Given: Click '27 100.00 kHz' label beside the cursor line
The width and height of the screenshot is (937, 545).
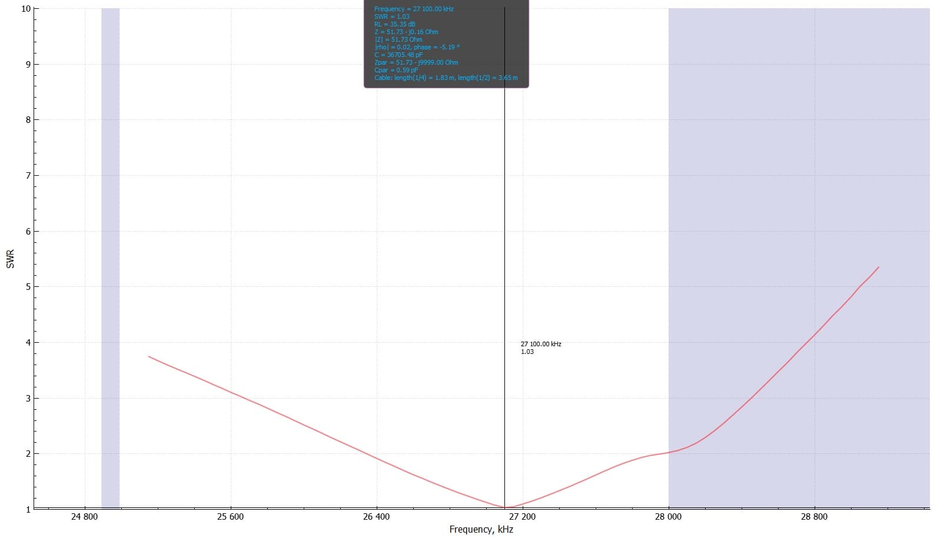Looking at the screenshot, I should click(541, 344).
